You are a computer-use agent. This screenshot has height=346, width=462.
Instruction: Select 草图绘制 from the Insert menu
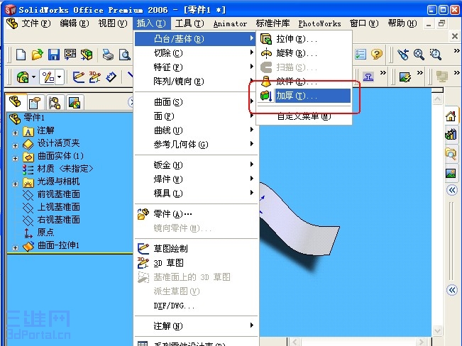[x=196, y=249]
